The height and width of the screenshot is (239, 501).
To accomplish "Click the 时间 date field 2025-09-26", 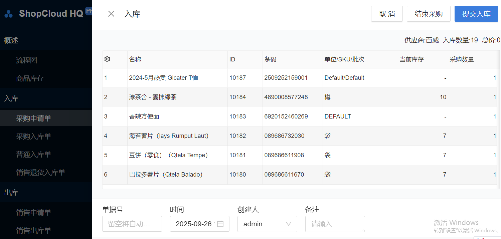I will tap(200, 224).
